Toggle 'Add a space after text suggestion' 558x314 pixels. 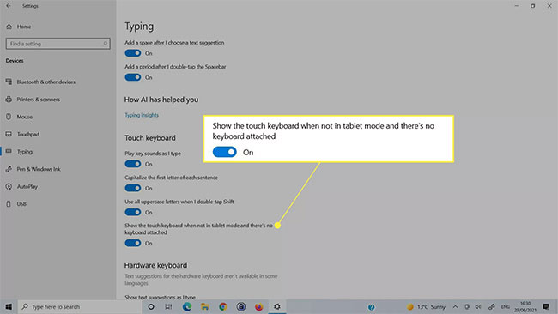pos(133,53)
